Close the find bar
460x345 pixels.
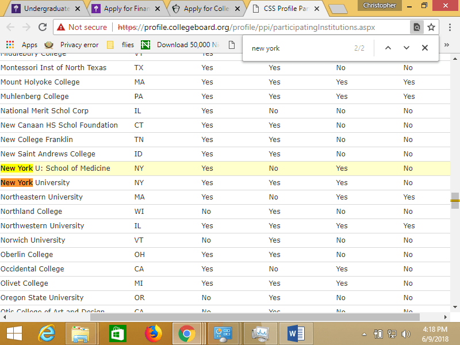[x=425, y=48]
